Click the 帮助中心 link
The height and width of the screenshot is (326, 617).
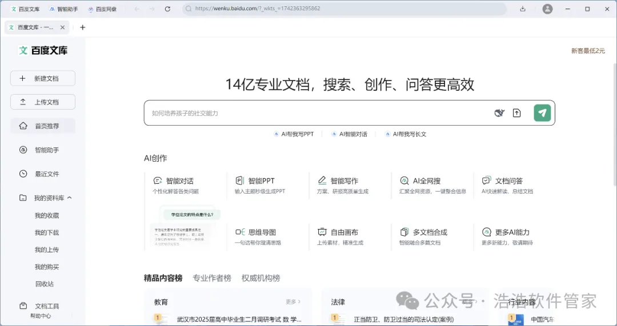coord(41,316)
